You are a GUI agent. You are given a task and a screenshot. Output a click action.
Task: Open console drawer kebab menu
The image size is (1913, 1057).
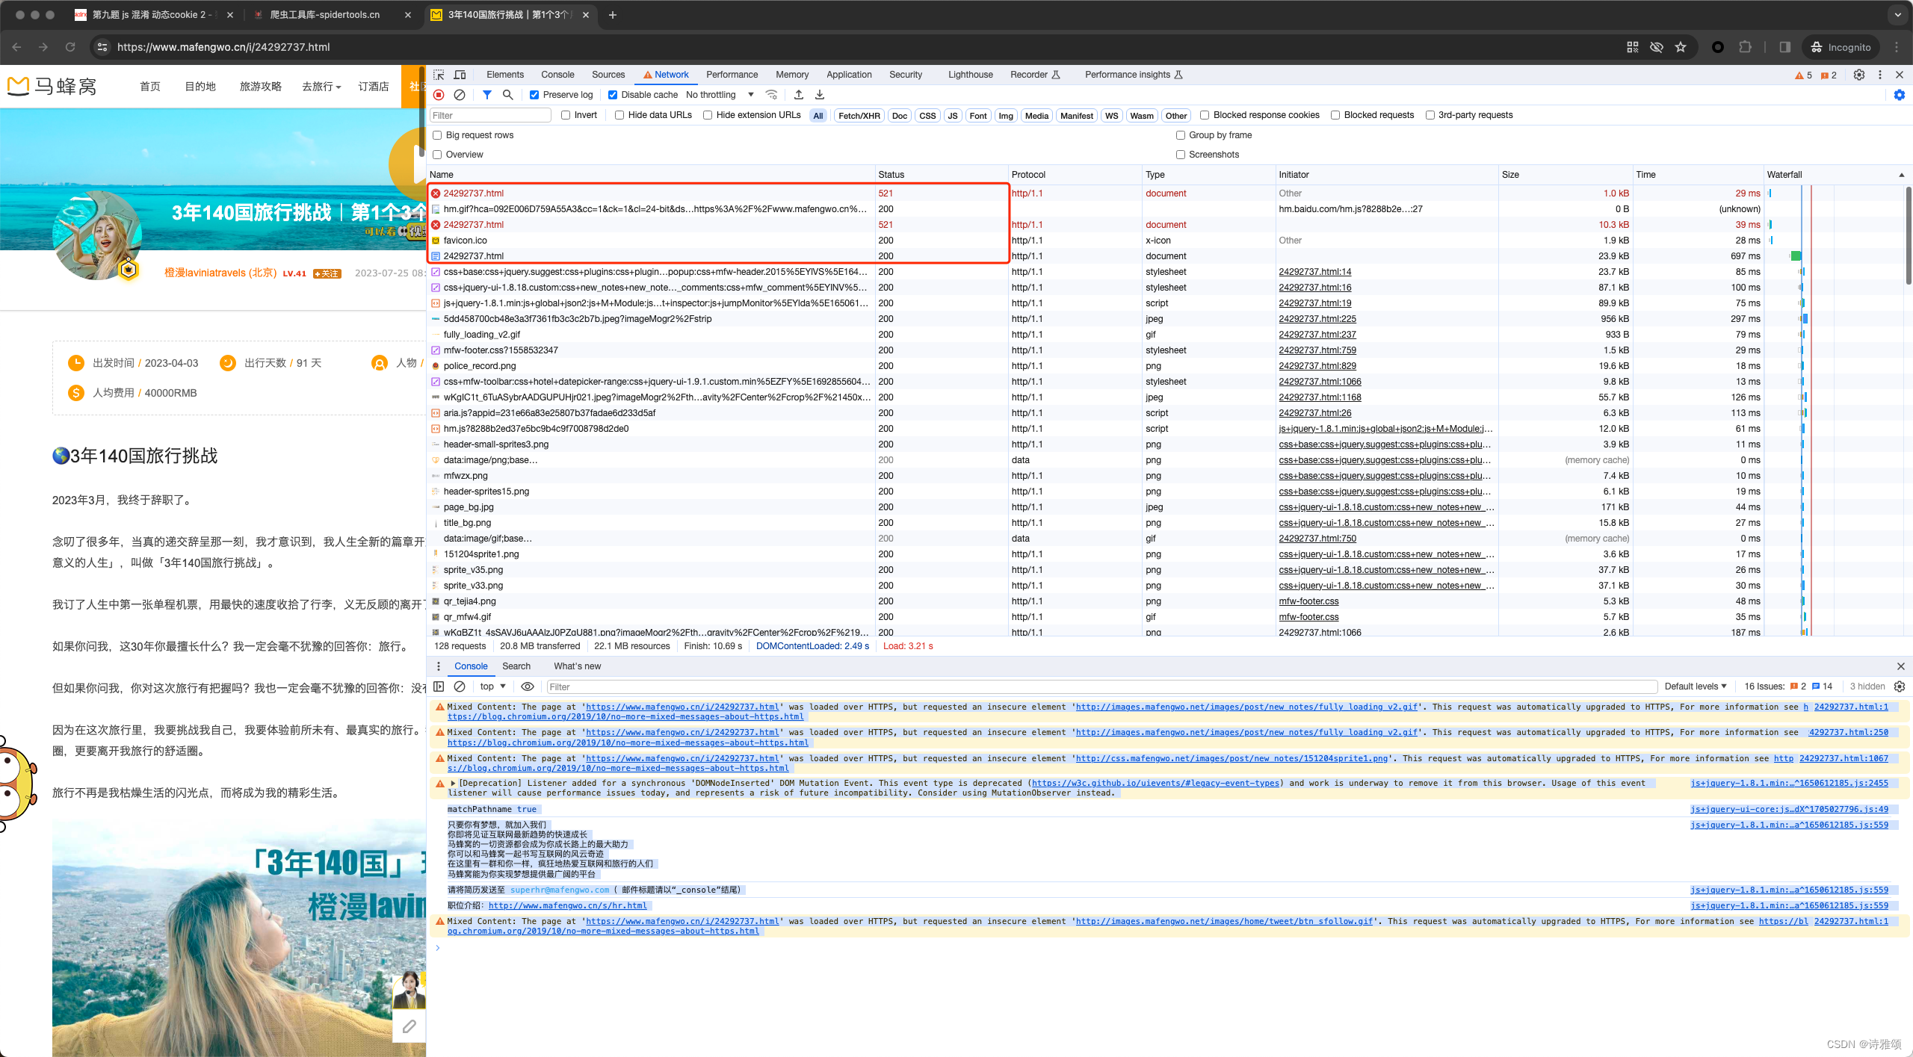coord(439,666)
